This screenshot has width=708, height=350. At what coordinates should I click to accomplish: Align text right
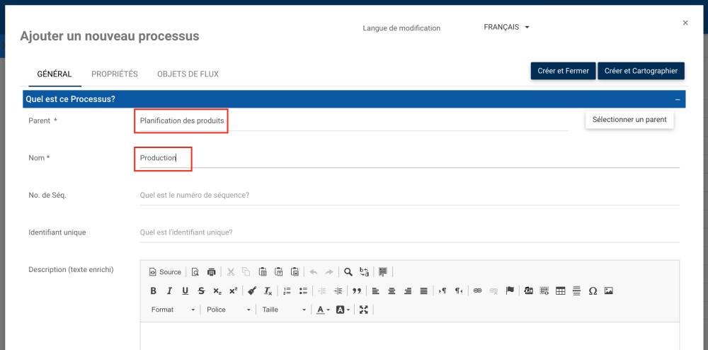[408, 290]
